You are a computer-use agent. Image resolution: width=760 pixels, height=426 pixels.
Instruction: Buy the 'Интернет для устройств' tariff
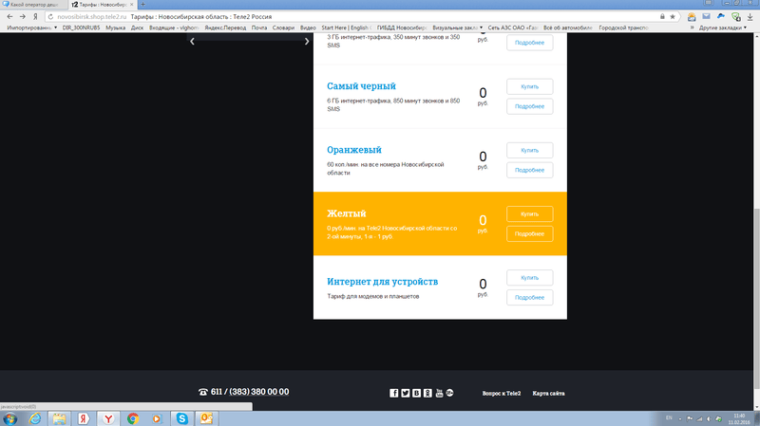point(530,278)
